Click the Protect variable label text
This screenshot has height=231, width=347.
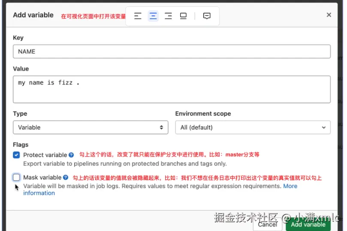(45, 155)
